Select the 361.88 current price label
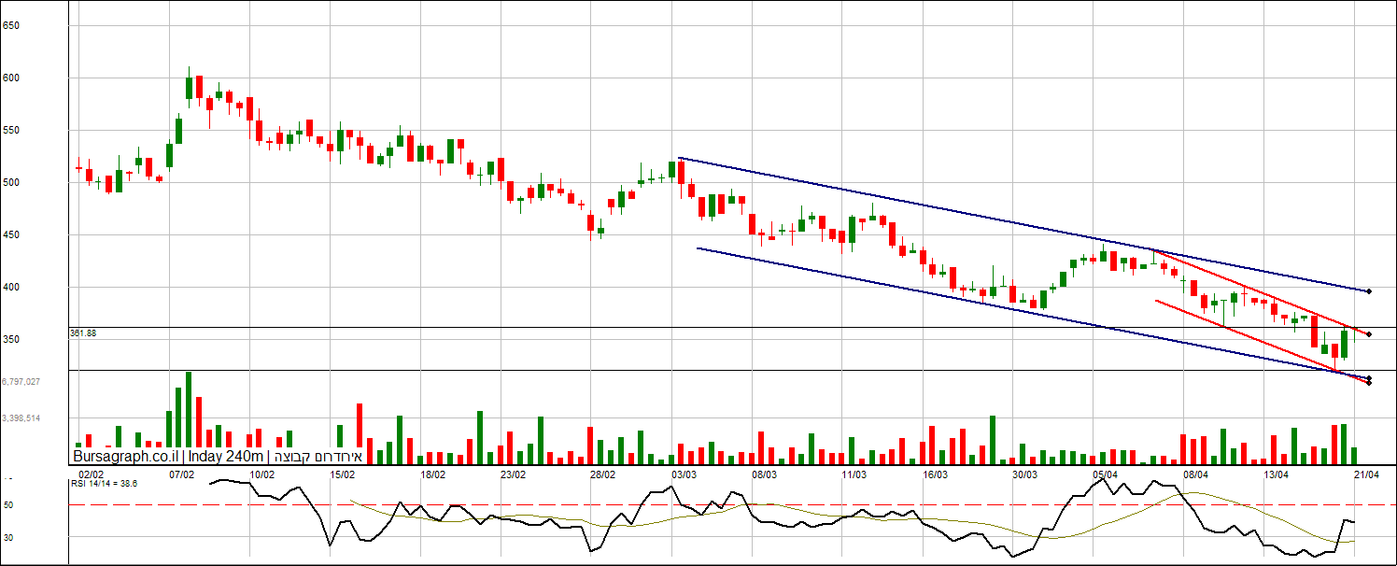This screenshot has height=566, width=1397. (83, 333)
